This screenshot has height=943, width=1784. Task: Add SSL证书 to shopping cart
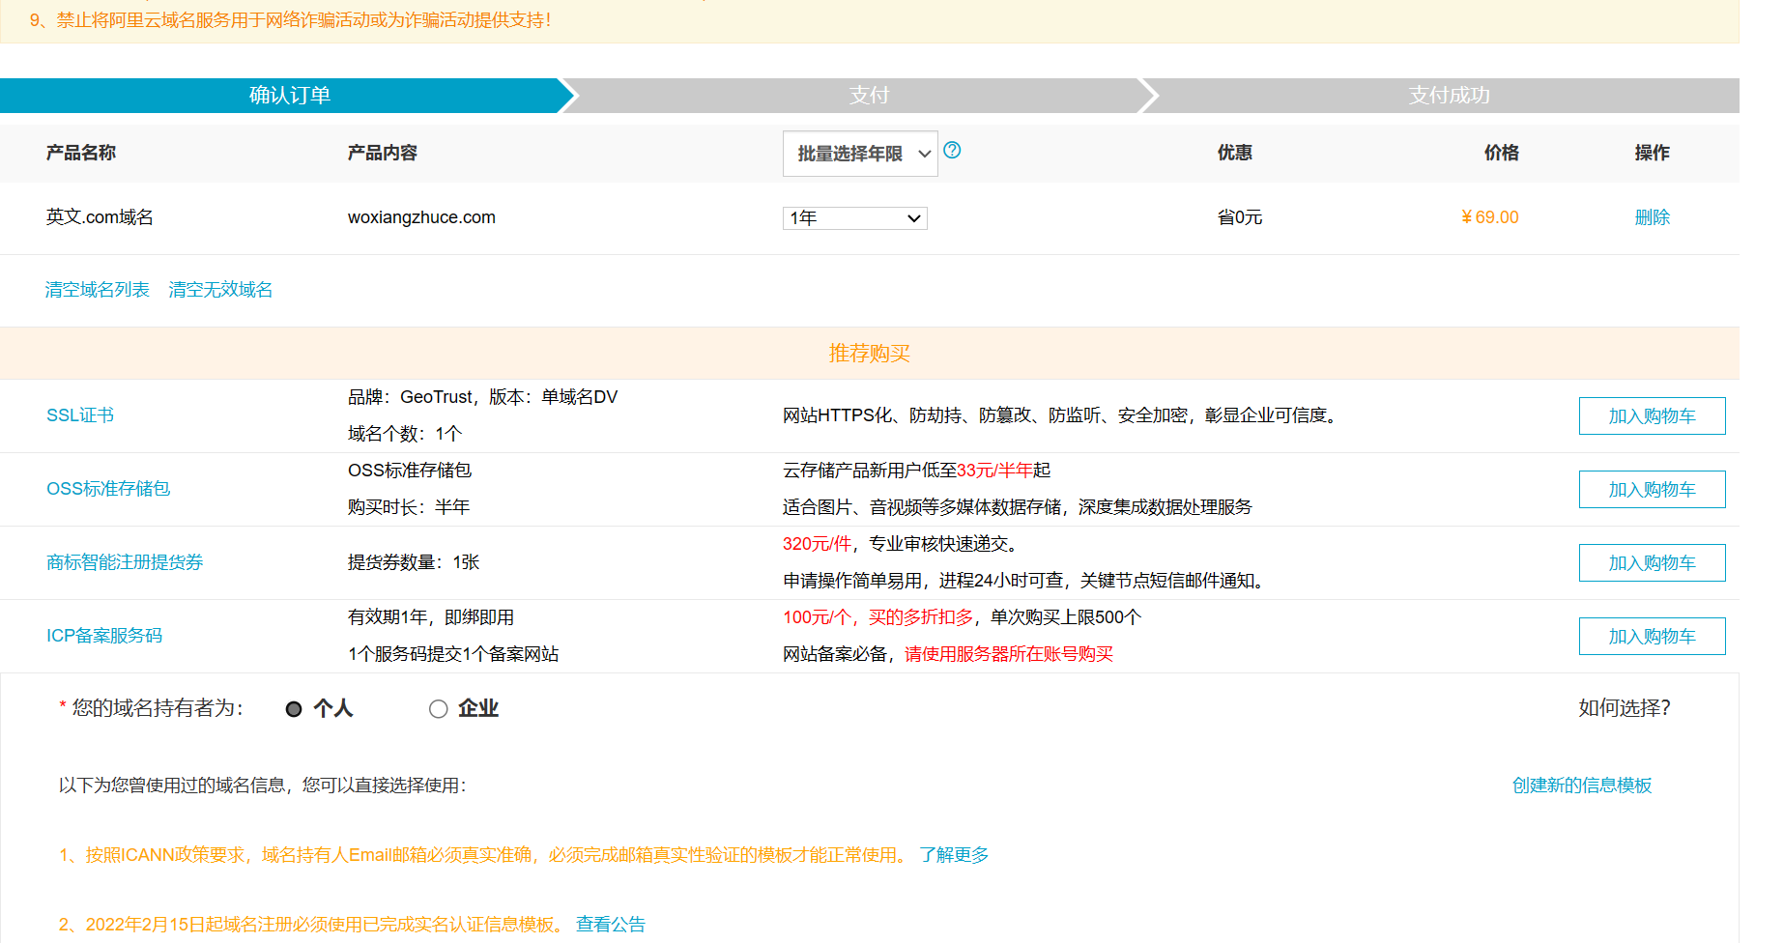(1652, 416)
